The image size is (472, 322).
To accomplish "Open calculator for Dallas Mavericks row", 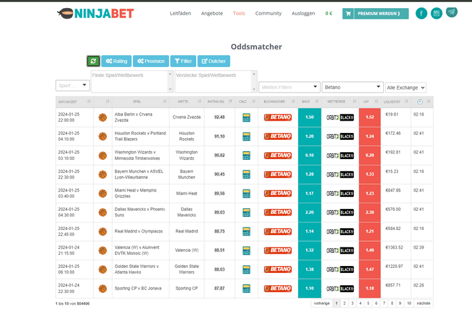I will click(x=246, y=213).
